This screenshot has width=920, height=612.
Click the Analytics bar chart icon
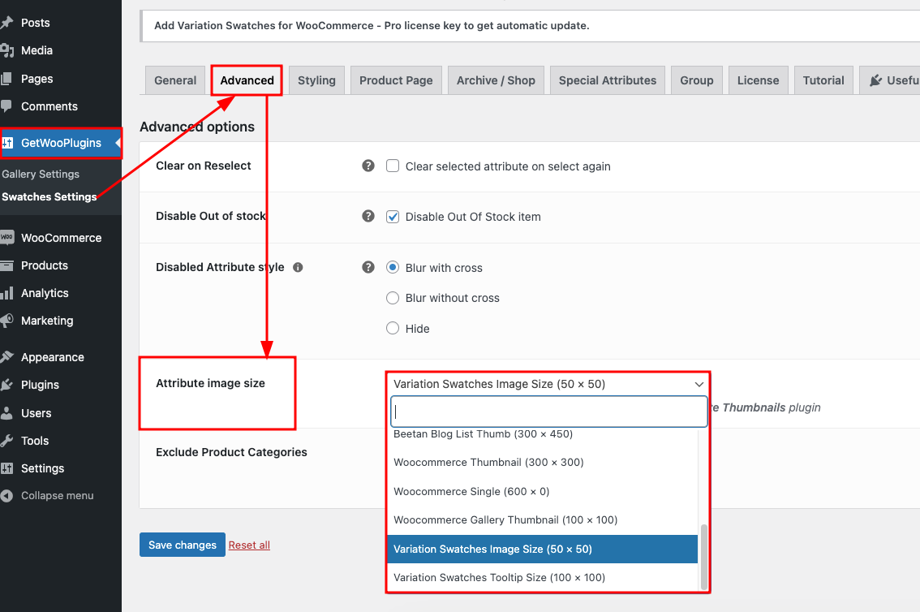[6, 293]
